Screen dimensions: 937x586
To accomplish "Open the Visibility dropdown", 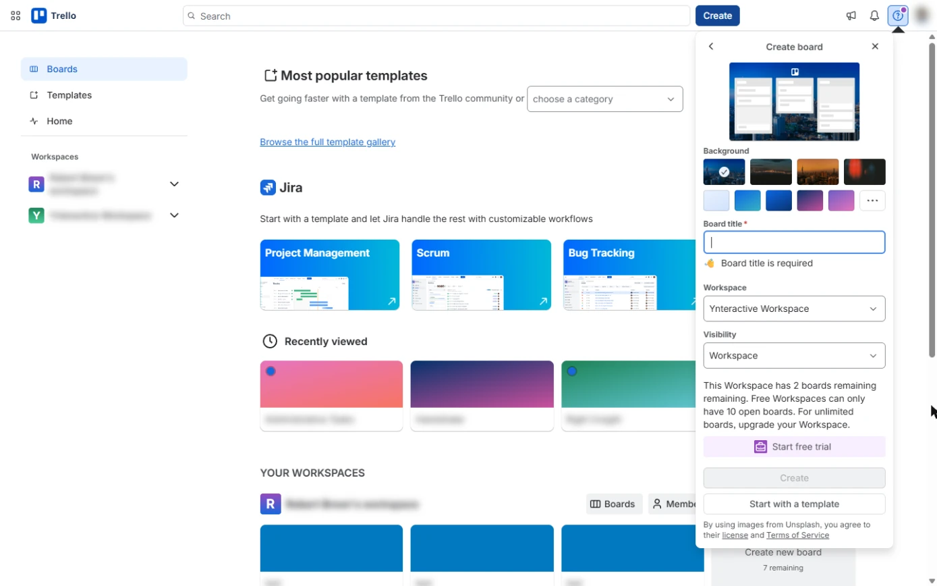I will click(794, 356).
